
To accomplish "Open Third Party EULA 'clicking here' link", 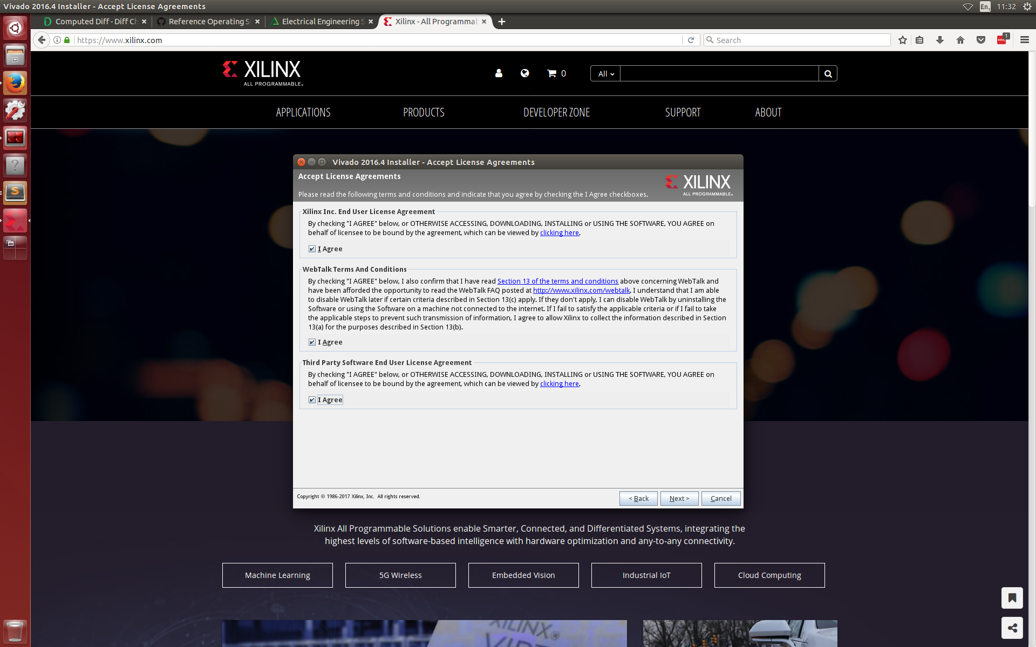I will pyautogui.click(x=559, y=384).
